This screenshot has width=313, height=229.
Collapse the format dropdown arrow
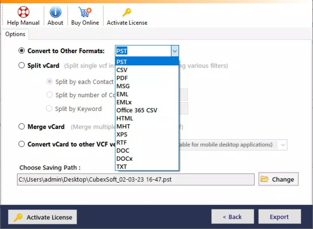pyautogui.click(x=175, y=51)
